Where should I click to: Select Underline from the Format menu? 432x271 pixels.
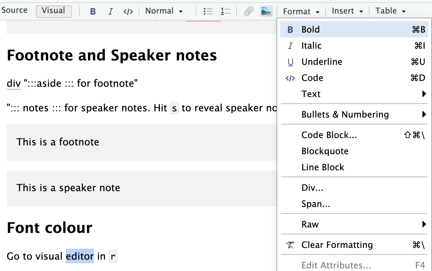322,62
